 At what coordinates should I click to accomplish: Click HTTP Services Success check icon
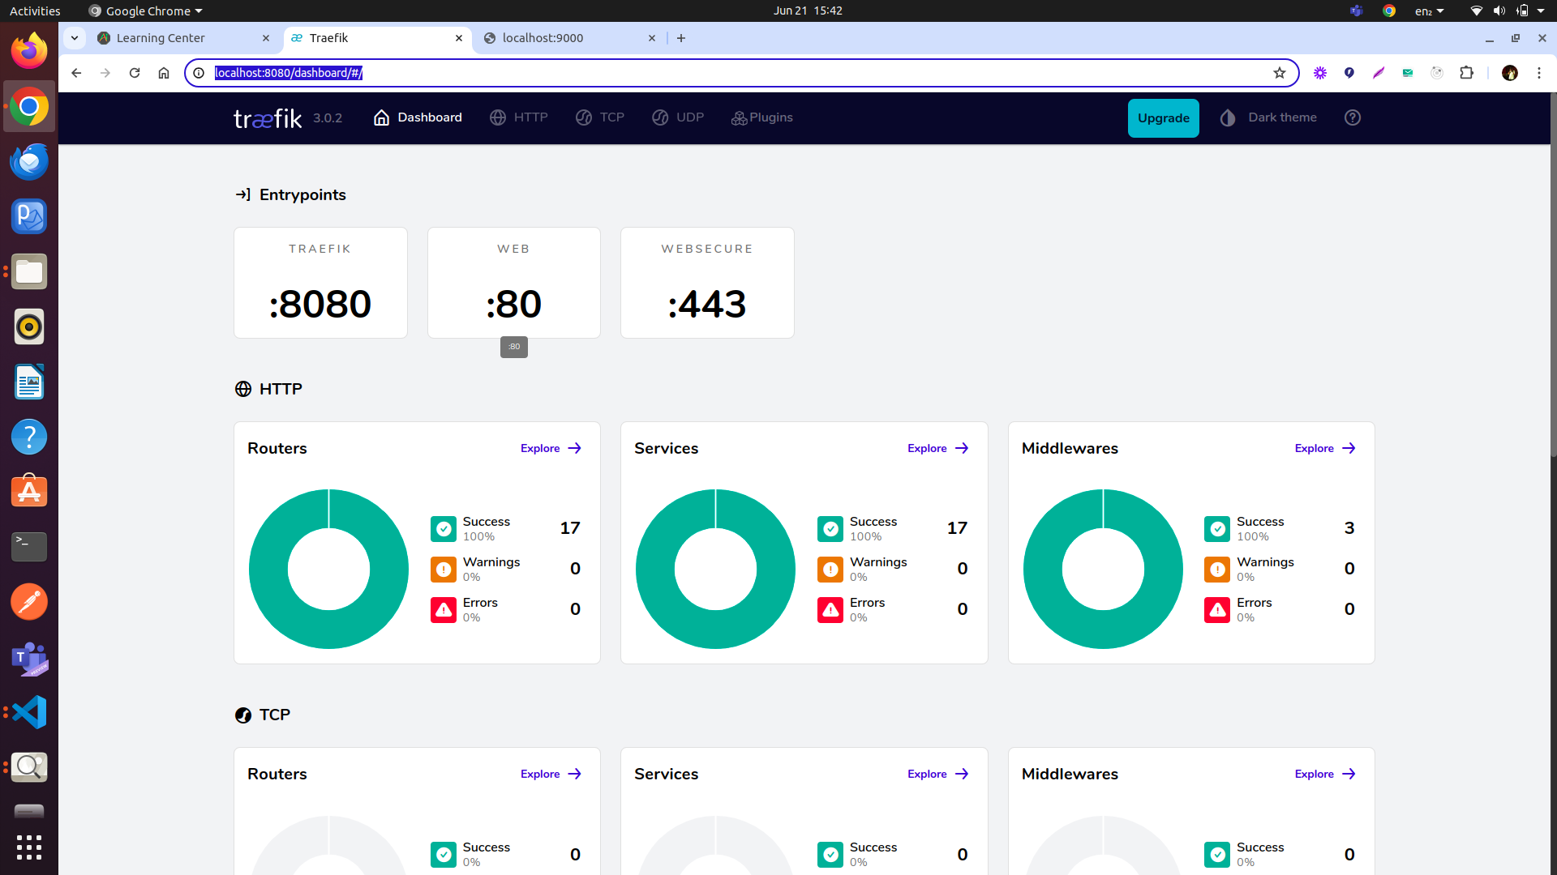830,529
